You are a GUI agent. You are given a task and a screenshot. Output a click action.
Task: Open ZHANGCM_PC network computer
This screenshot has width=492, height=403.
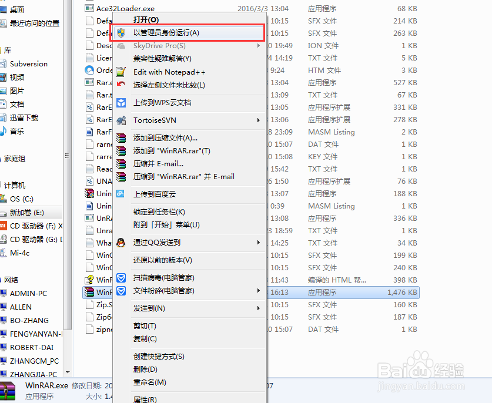click(x=34, y=361)
